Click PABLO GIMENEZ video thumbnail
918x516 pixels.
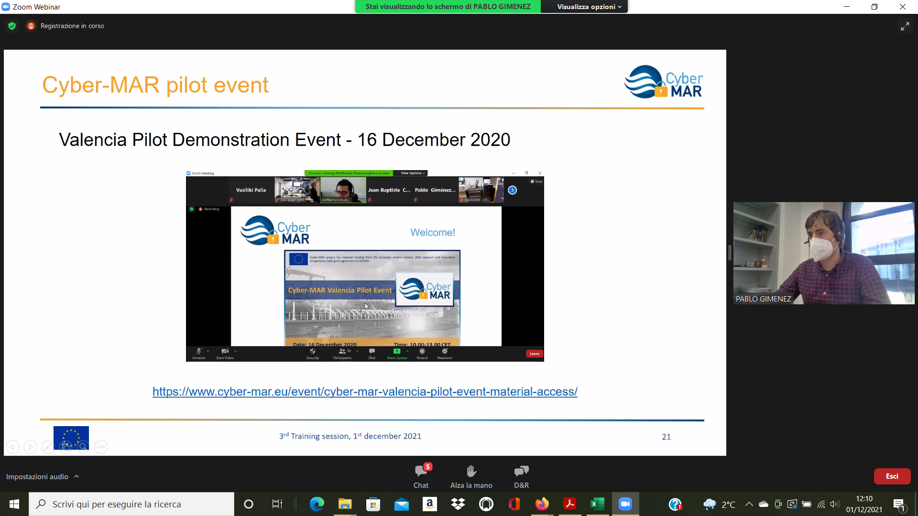coord(823,253)
